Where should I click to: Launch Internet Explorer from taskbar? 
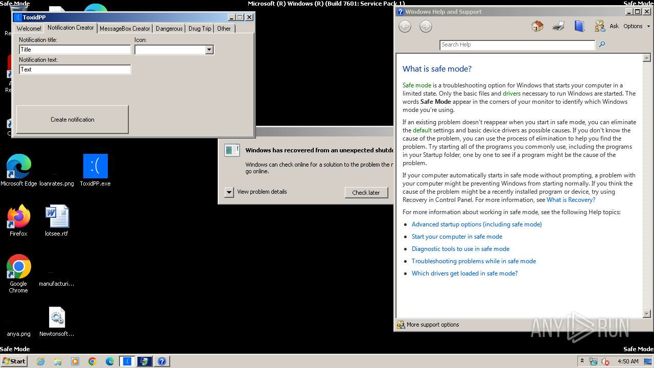pyautogui.click(x=40, y=361)
